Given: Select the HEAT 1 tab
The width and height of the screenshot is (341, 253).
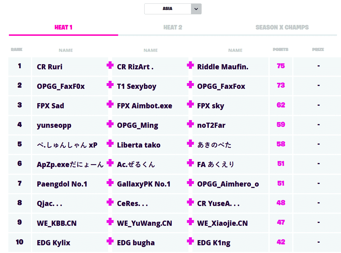Looking at the screenshot, I should pos(63,28).
